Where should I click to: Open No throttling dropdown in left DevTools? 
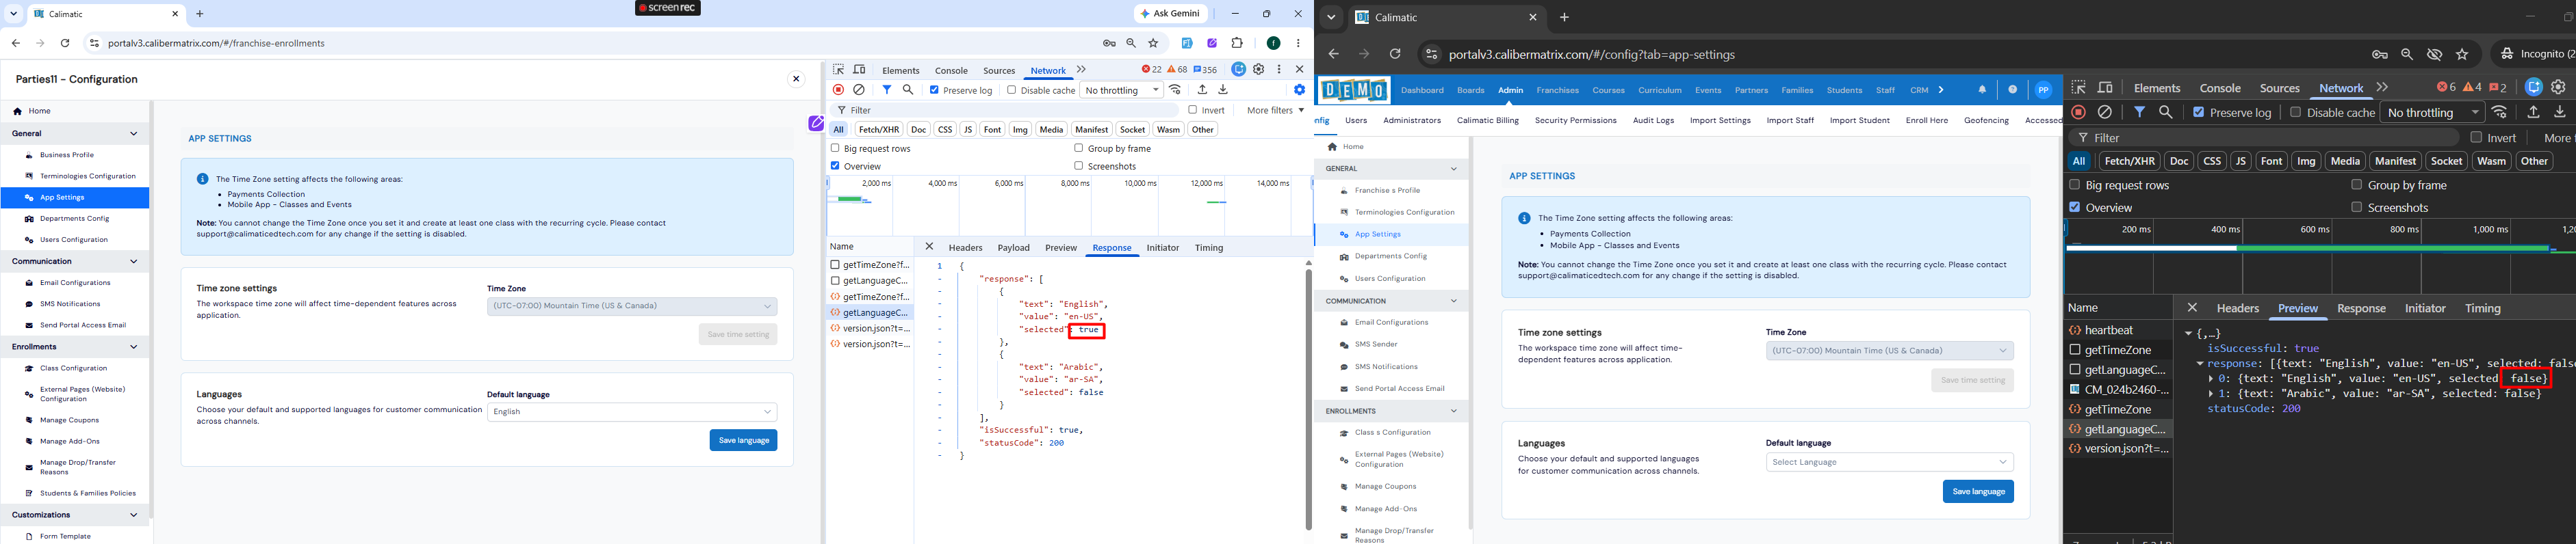[1121, 90]
